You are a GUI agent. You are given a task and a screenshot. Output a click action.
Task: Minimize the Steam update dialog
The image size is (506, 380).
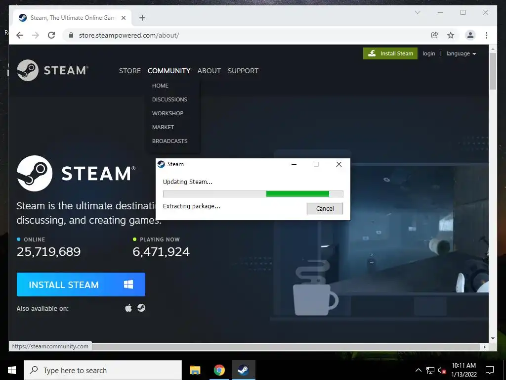[294, 164]
